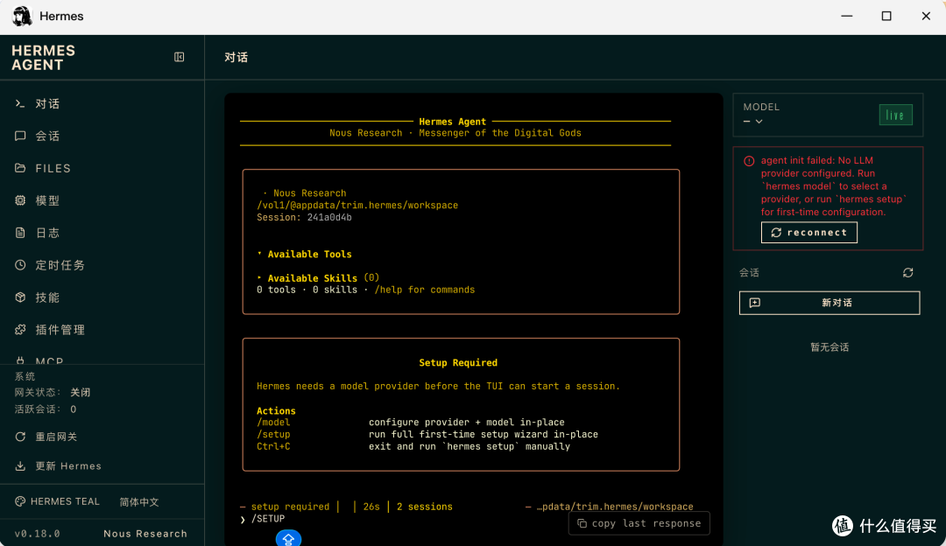Collapse the sidebar with the panel icon

(180, 57)
